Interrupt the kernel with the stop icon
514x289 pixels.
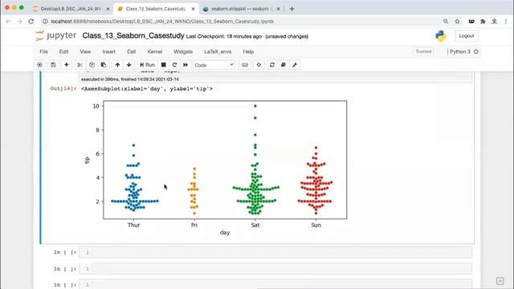tap(163, 65)
